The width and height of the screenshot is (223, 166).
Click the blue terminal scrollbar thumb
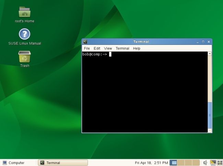[x=210, y=115]
